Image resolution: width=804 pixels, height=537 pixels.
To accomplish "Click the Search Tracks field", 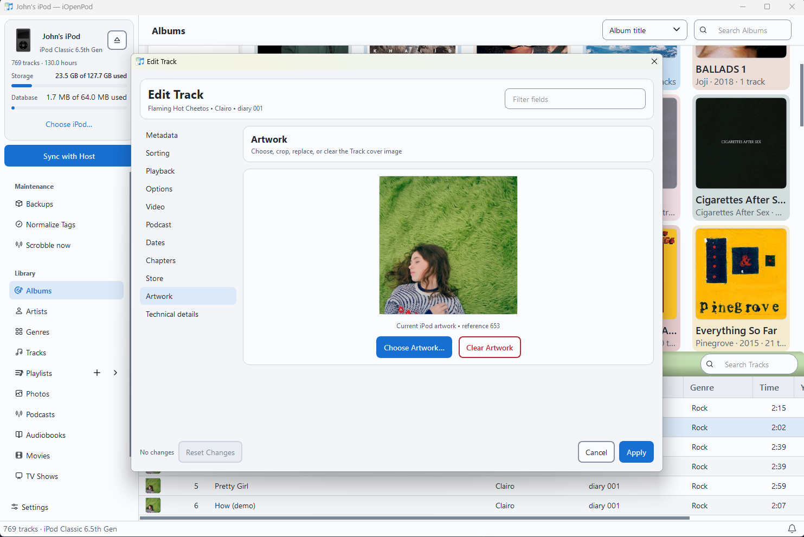I will tap(749, 365).
